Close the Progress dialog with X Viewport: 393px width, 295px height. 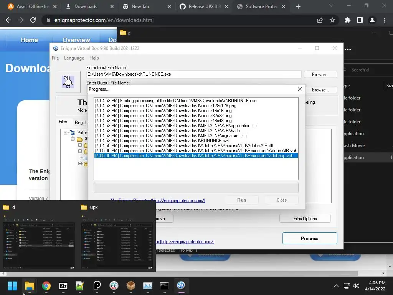pyautogui.click(x=299, y=89)
